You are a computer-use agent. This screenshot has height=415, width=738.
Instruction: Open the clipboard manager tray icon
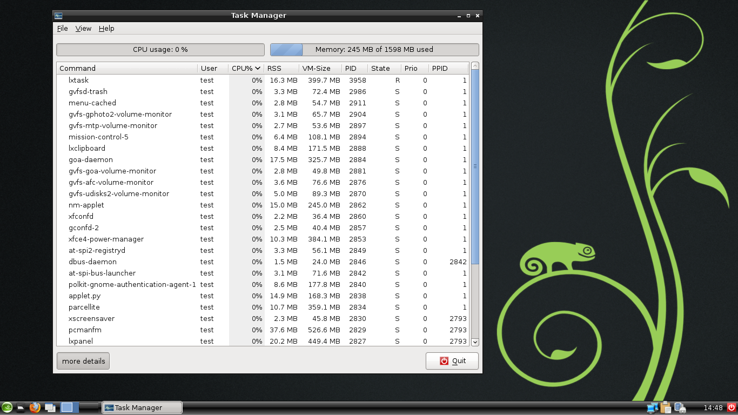[x=666, y=407]
